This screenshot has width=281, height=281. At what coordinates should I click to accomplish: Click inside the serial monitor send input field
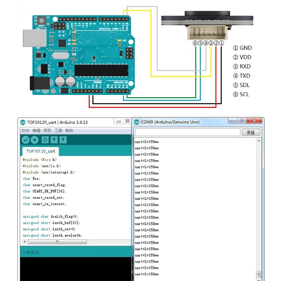(186, 132)
